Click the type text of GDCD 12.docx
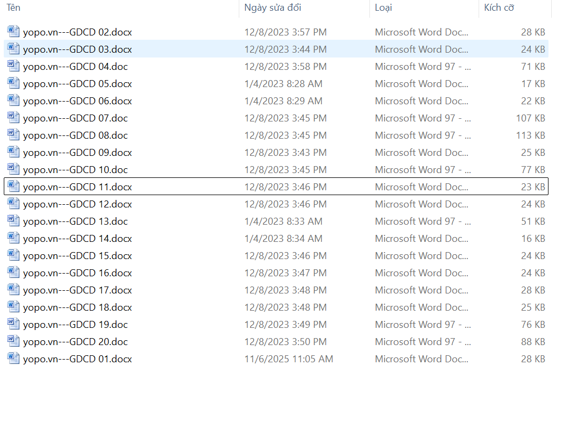The image size is (577, 430). pyautogui.click(x=422, y=204)
